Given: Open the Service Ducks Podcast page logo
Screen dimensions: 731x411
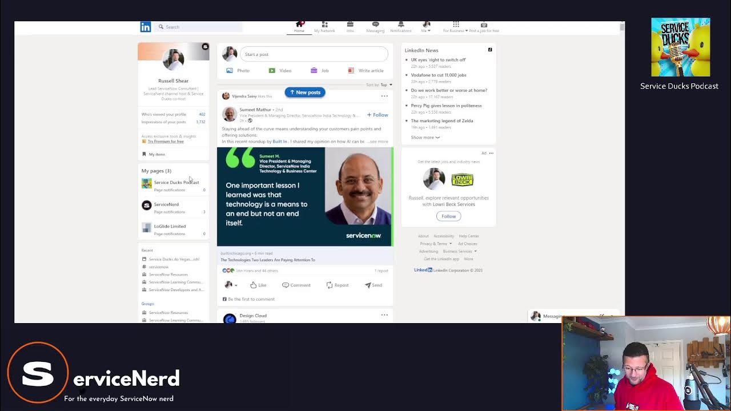Looking at the screenshot, I should [147, 183].
